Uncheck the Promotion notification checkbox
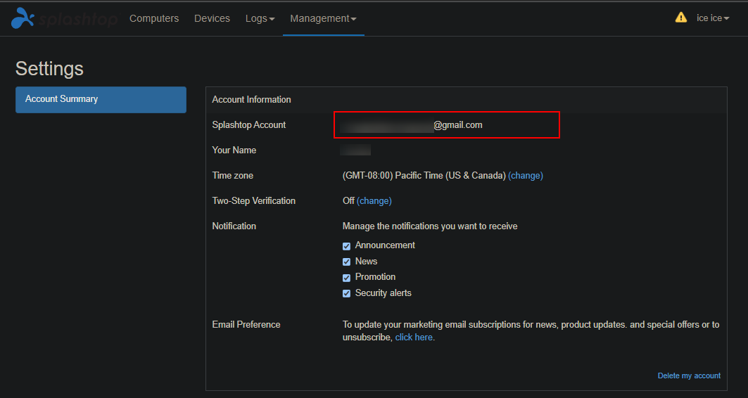 346,278
